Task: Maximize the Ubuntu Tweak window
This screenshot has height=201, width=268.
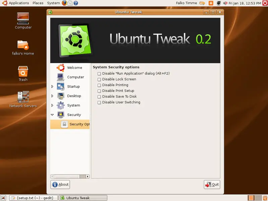Action: click(213, 12)
